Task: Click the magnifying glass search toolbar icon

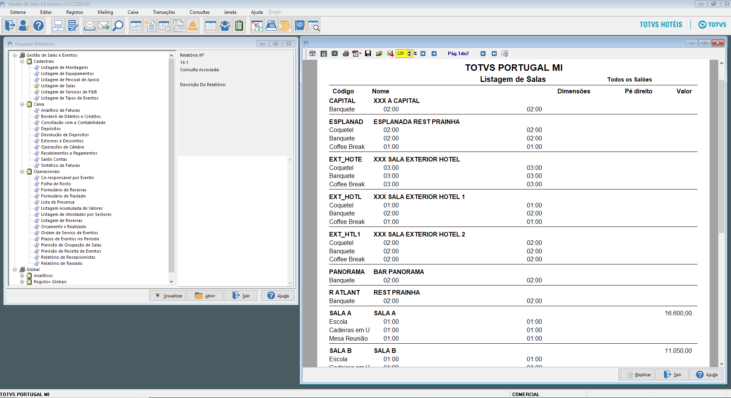Action: tap(118, 26)
